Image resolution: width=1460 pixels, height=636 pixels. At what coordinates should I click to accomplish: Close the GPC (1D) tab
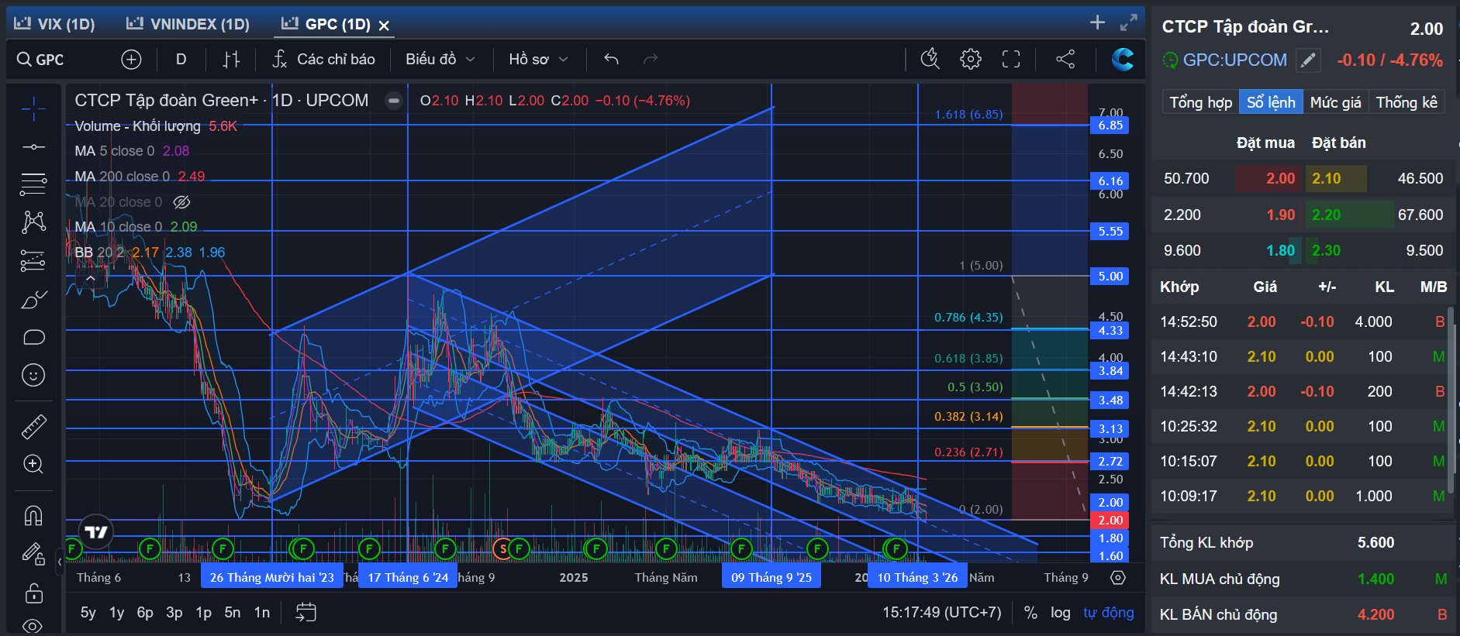(x=384, y=25)
